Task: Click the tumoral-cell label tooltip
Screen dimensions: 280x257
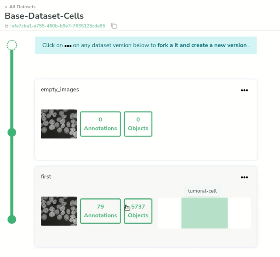Action: 202,191
